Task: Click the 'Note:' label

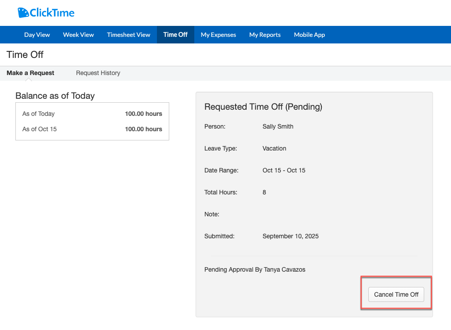Action: tap(212, 214)
